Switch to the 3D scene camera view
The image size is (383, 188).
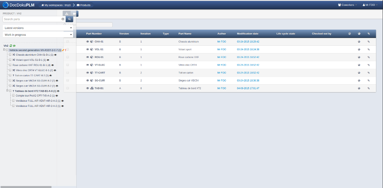(74, 14)
